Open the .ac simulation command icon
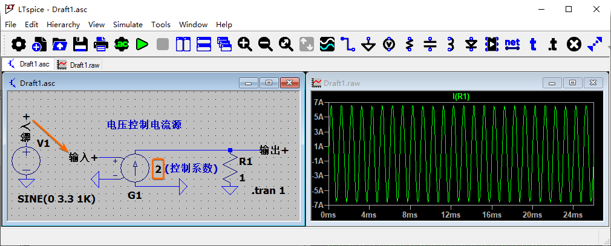The width and height of the screenshot is (611, 246). click(x=122, y=44)
